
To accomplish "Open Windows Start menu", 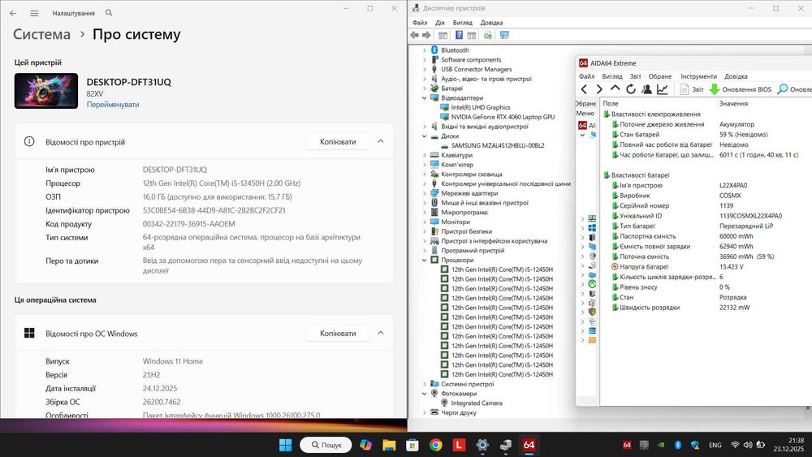I will coord(285,445).
